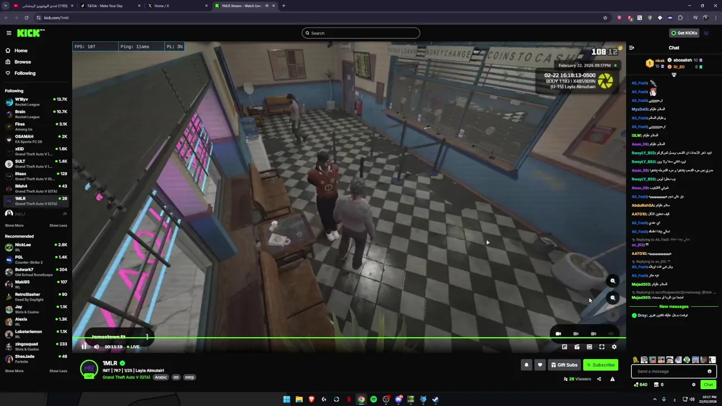
Task: Click the Arabic language tag
Action: [x=161, y=377]
